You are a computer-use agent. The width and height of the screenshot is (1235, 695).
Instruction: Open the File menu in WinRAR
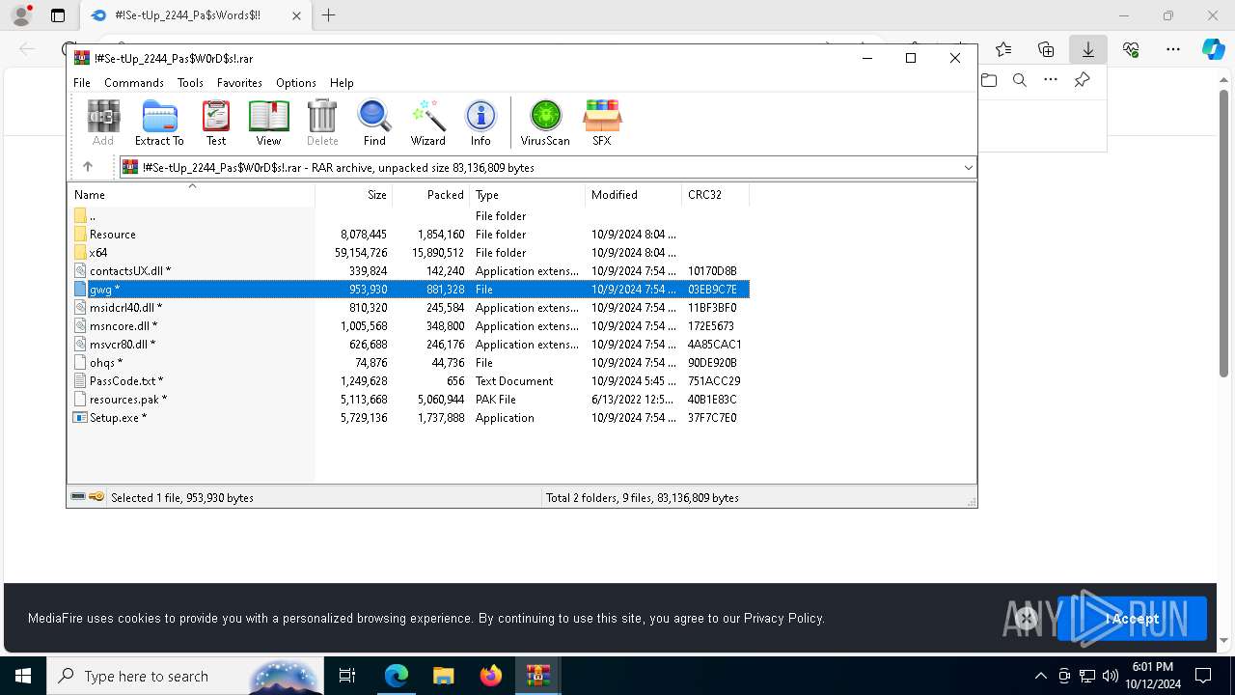click(82, 83)
